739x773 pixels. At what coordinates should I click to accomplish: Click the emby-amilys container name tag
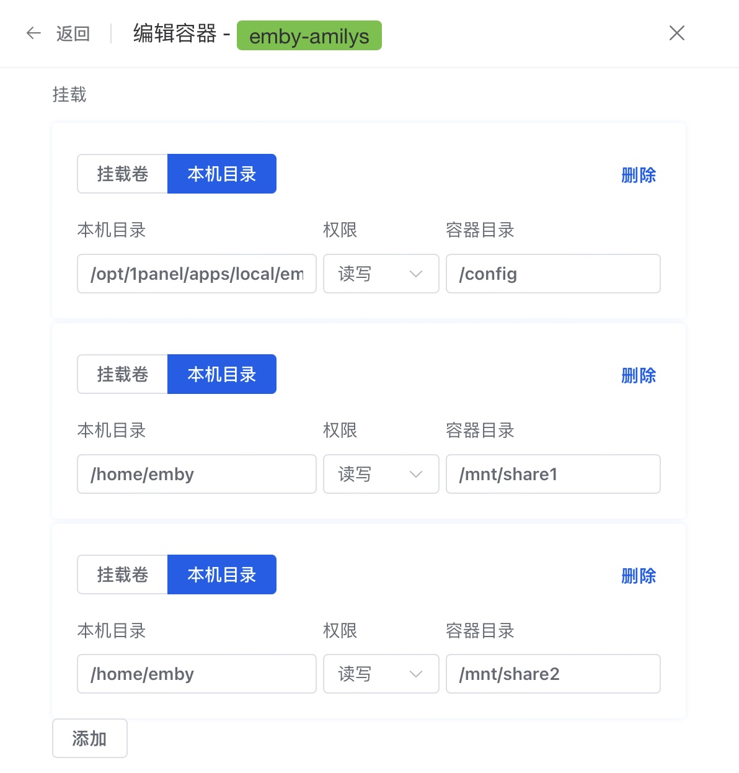(x=309, y=36)
